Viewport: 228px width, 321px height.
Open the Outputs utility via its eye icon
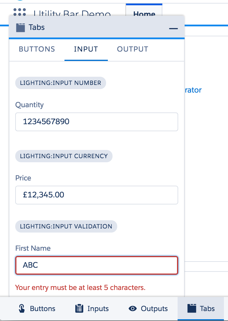coord(133,308)
